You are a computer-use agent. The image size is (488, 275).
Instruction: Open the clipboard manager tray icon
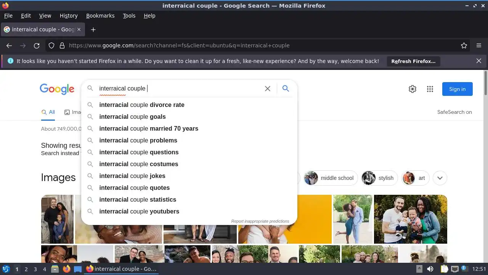pyautogui.click(x=445, y=269)
